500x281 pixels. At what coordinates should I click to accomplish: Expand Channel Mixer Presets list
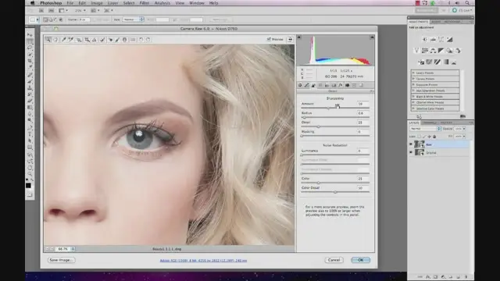[413, 102]
